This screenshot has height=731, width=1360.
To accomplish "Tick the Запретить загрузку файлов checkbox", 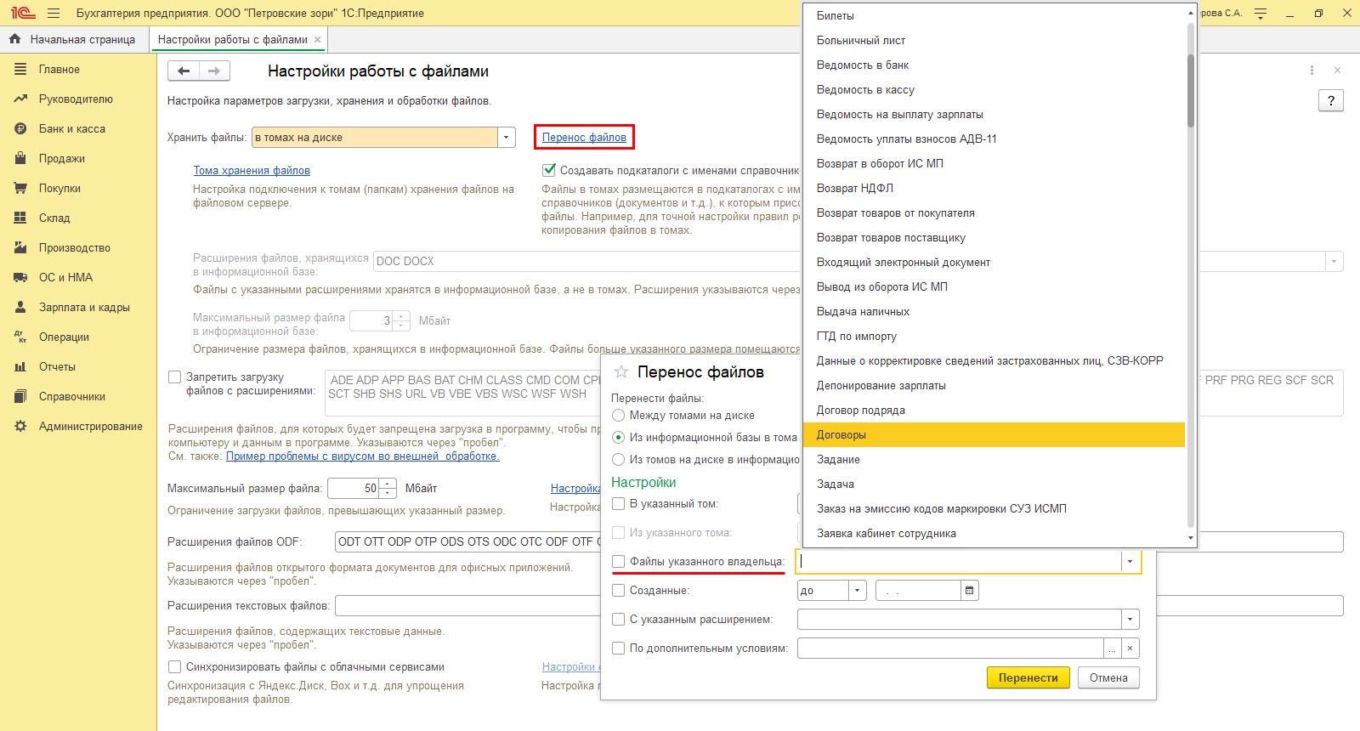I will click(175, 377).
